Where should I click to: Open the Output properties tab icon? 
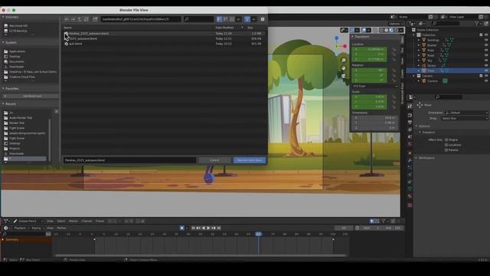point(410,123)
